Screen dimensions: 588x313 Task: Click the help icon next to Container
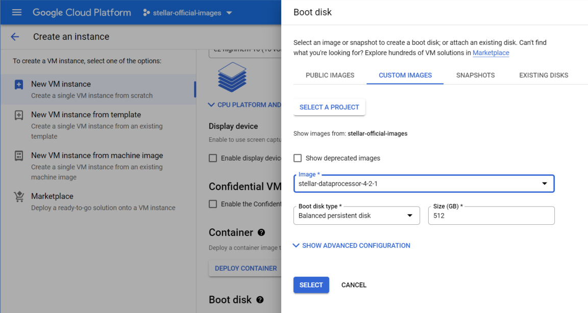(x=261, y=232)
